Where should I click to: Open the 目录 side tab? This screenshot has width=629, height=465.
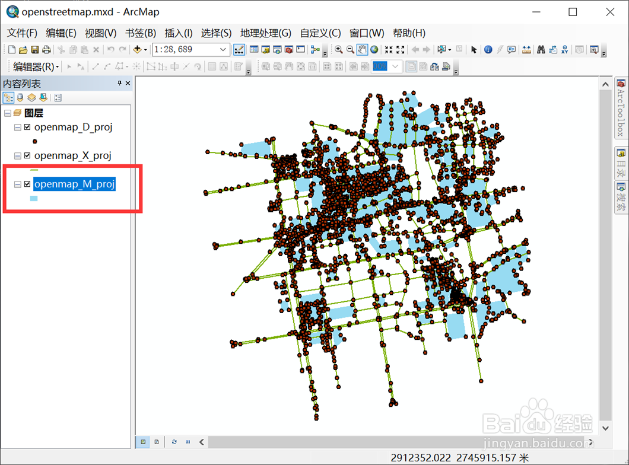coord(621,164)
